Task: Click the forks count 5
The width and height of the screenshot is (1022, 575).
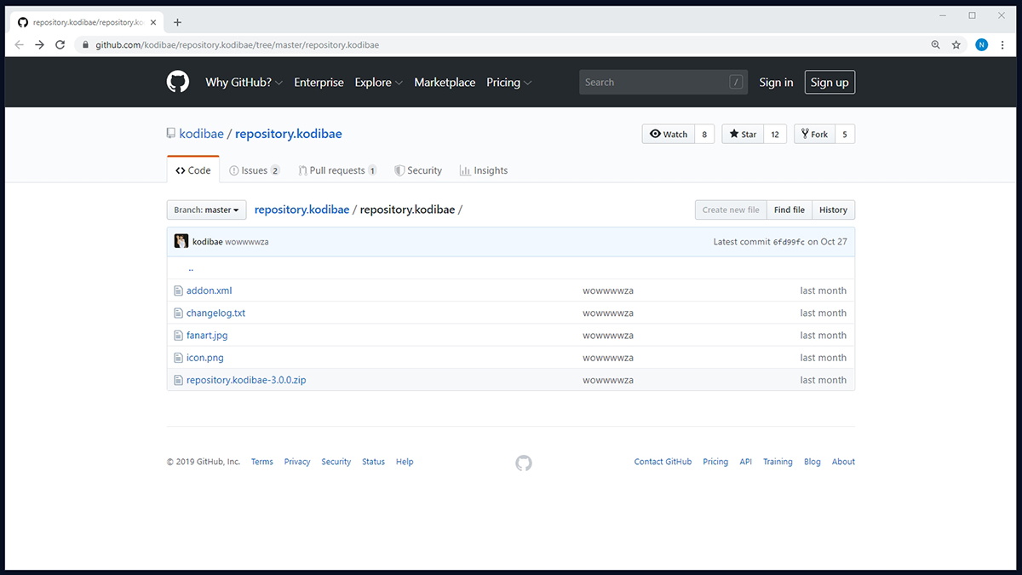Action: 845,134
